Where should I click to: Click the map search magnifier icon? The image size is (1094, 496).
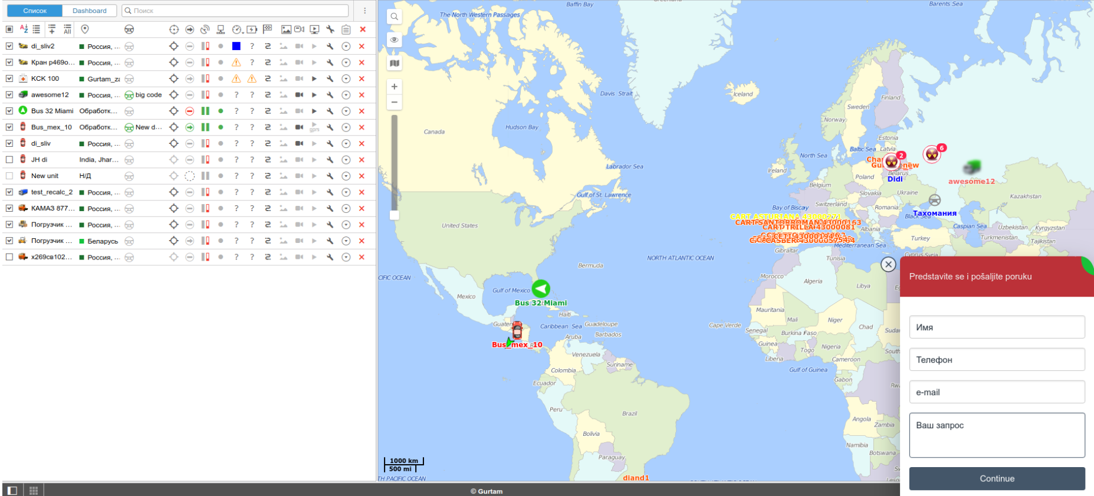click(395, 17)
